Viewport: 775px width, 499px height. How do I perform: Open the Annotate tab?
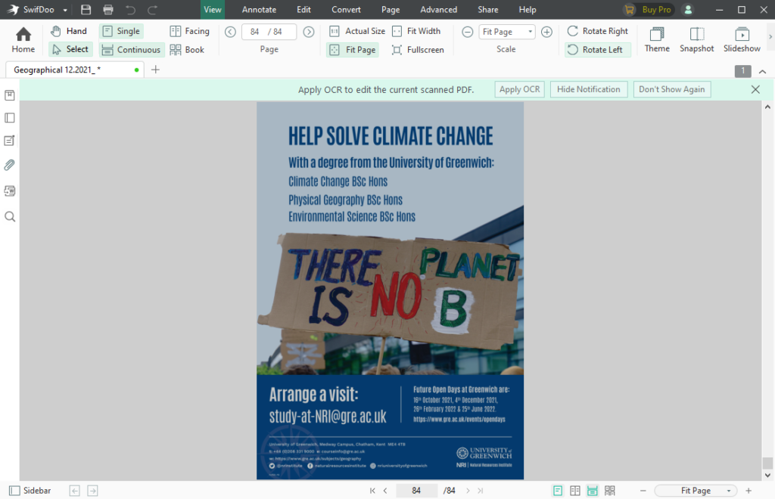[259, 9]
